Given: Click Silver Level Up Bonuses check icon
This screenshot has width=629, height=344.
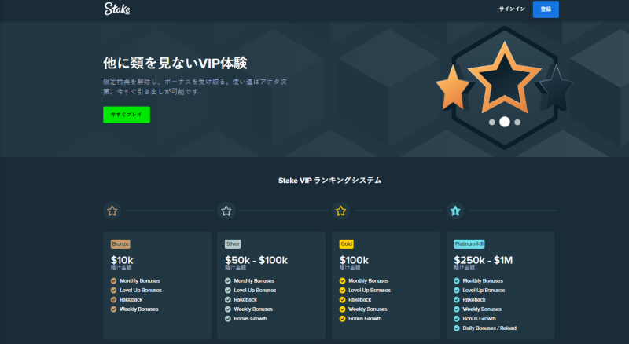Looking at the screenshot, I should point(228,291).
